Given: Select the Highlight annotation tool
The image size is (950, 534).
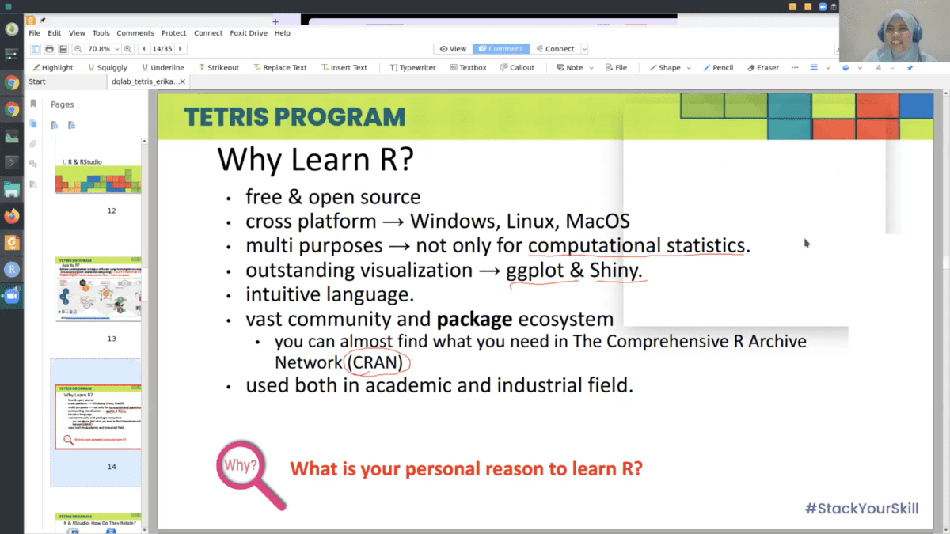Looking at the screenshot, I should [x=51, y=68].
